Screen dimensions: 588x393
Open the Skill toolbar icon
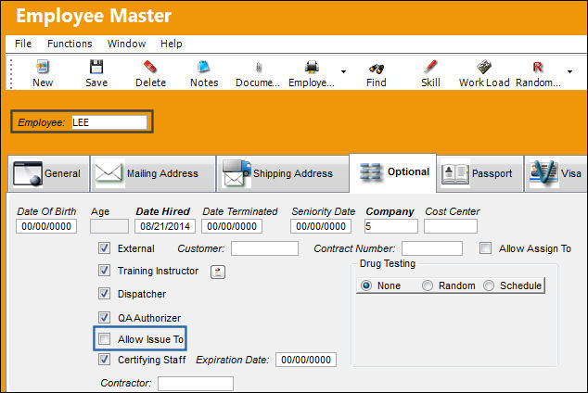pos(430,68)
